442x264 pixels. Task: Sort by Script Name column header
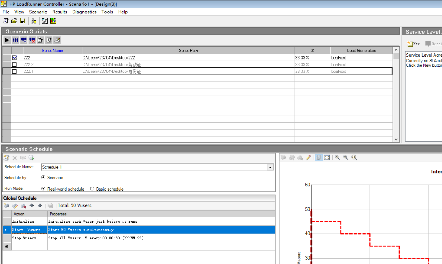coord(52,51)
